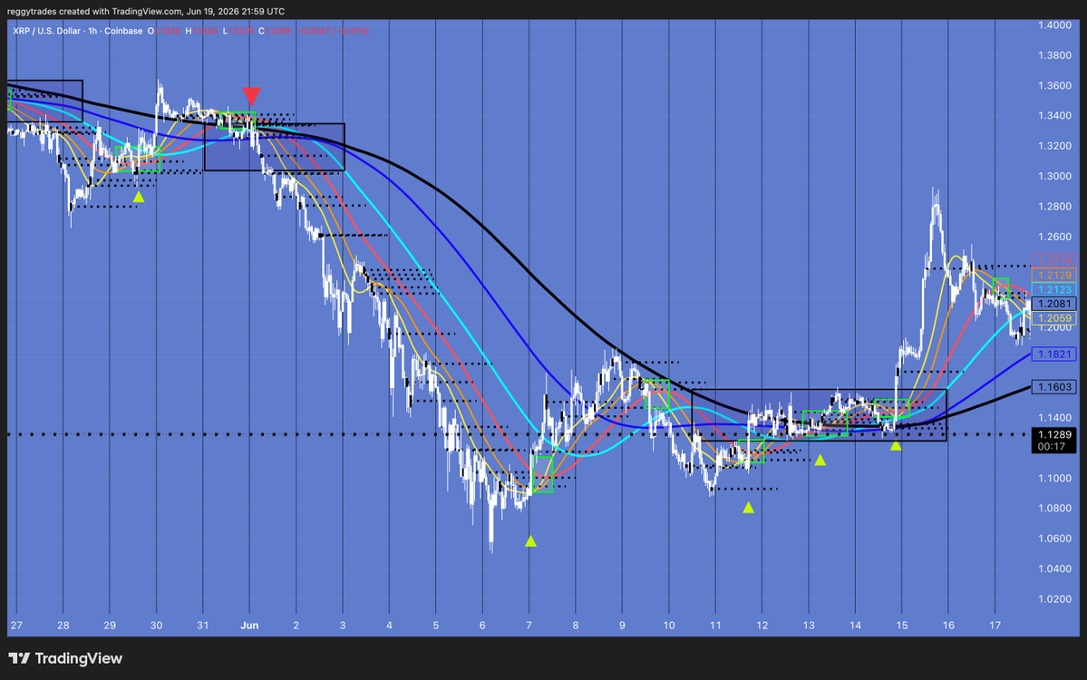Click the 1.2800 price axis label
The image size is (1087, 680).
coord(1054,207)
